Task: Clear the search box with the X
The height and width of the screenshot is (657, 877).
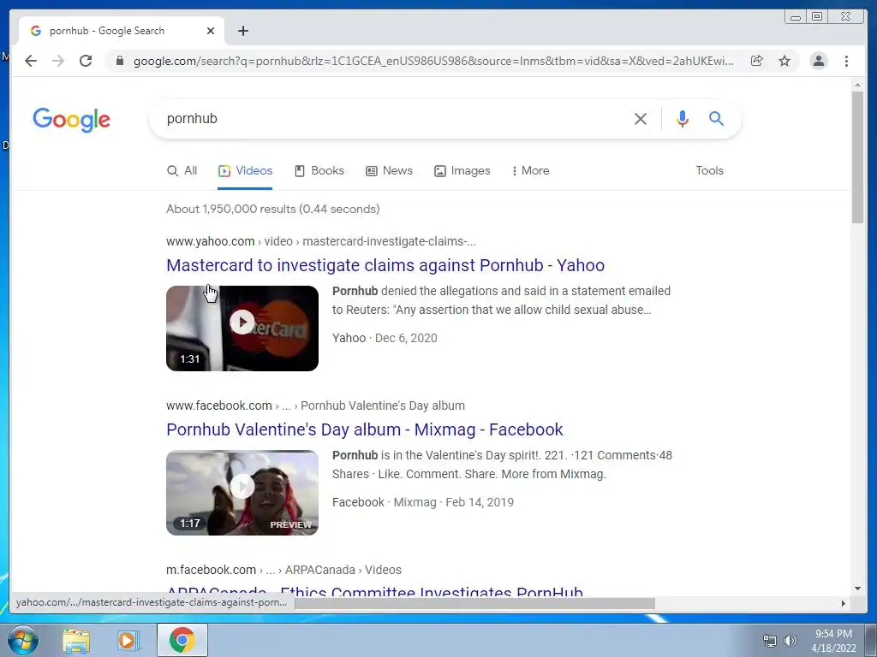Action: click(x=641, y=118)
